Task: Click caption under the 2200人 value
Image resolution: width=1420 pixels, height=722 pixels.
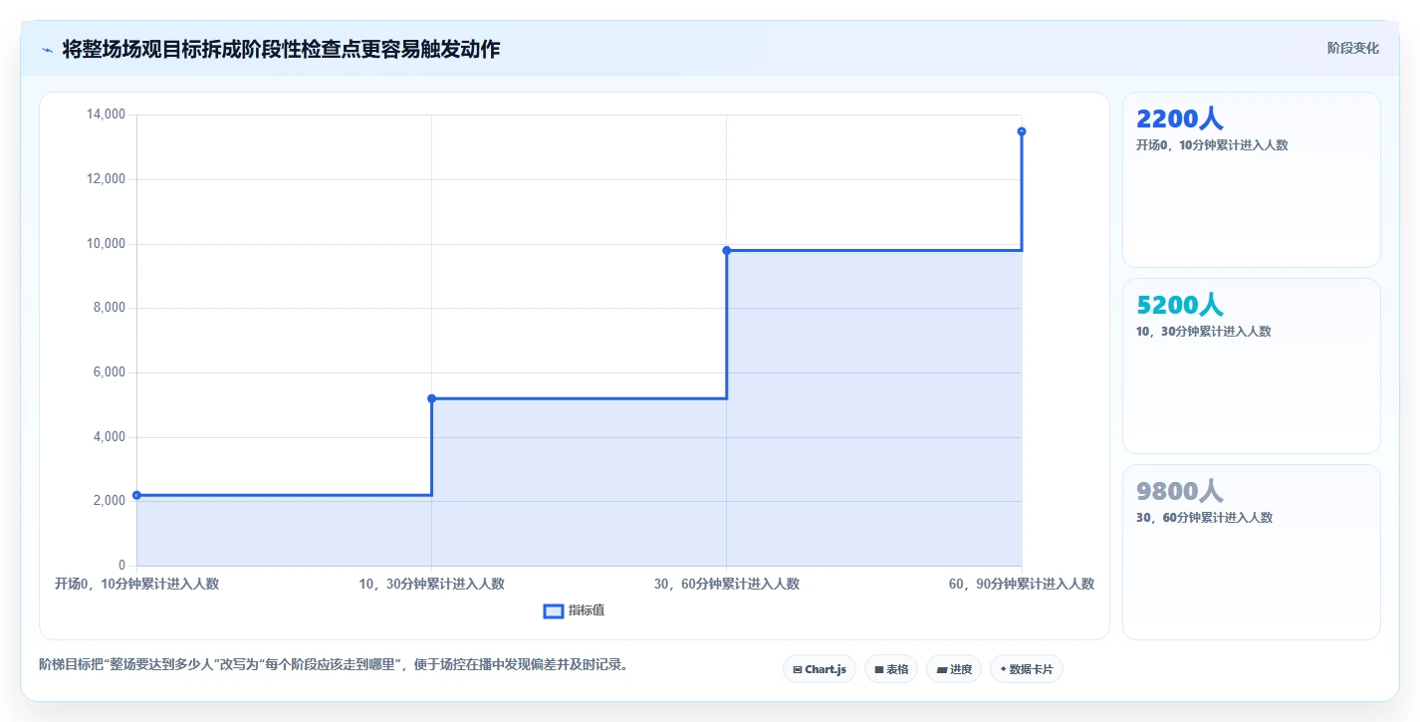Action: (x=1212, y=145)
